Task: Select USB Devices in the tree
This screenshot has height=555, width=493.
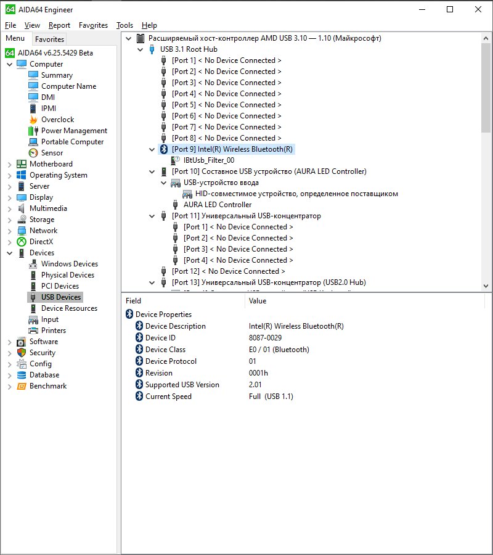Action: click(x=61, y=297)
